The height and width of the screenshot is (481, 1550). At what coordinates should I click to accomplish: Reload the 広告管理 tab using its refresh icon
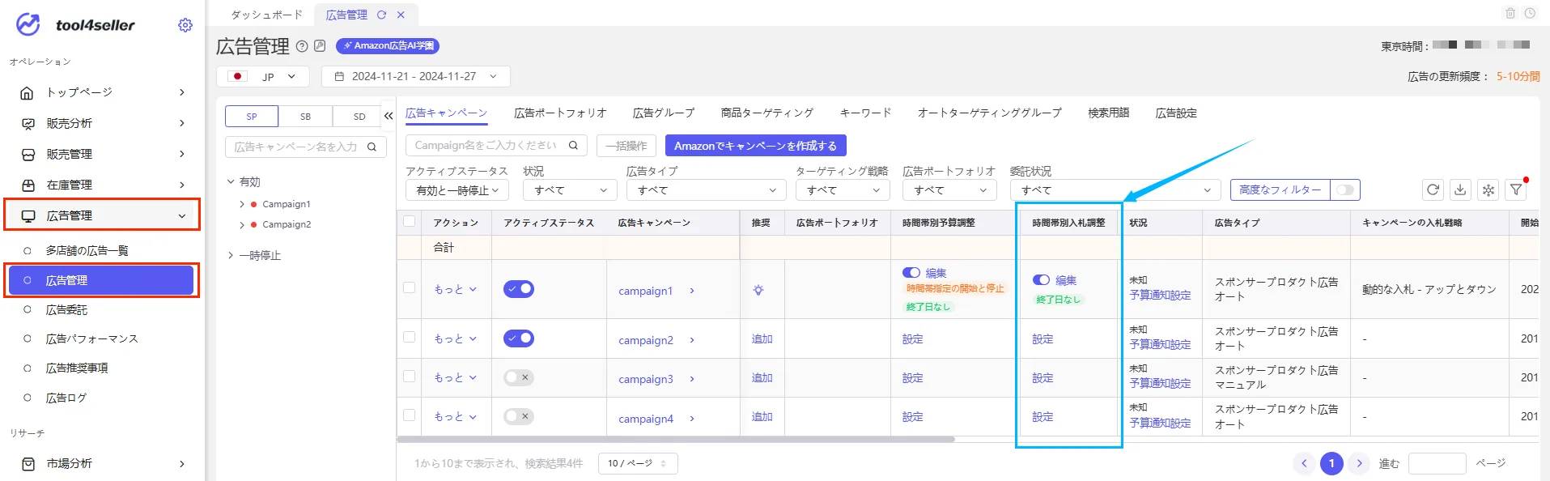coord(381,15)
